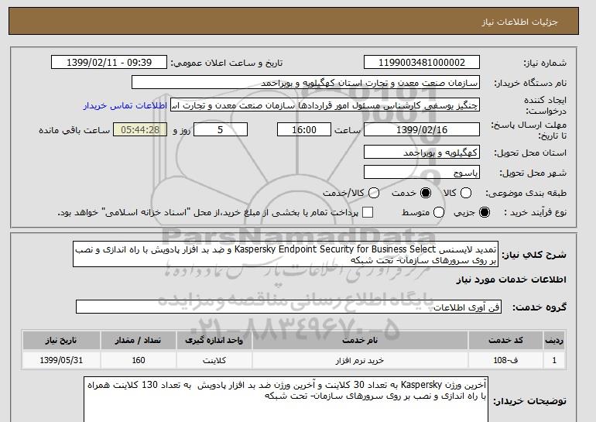This screenshot has height=422, width=596.
Task: Click the ساعت باقی مانده label
Action: 74,130
